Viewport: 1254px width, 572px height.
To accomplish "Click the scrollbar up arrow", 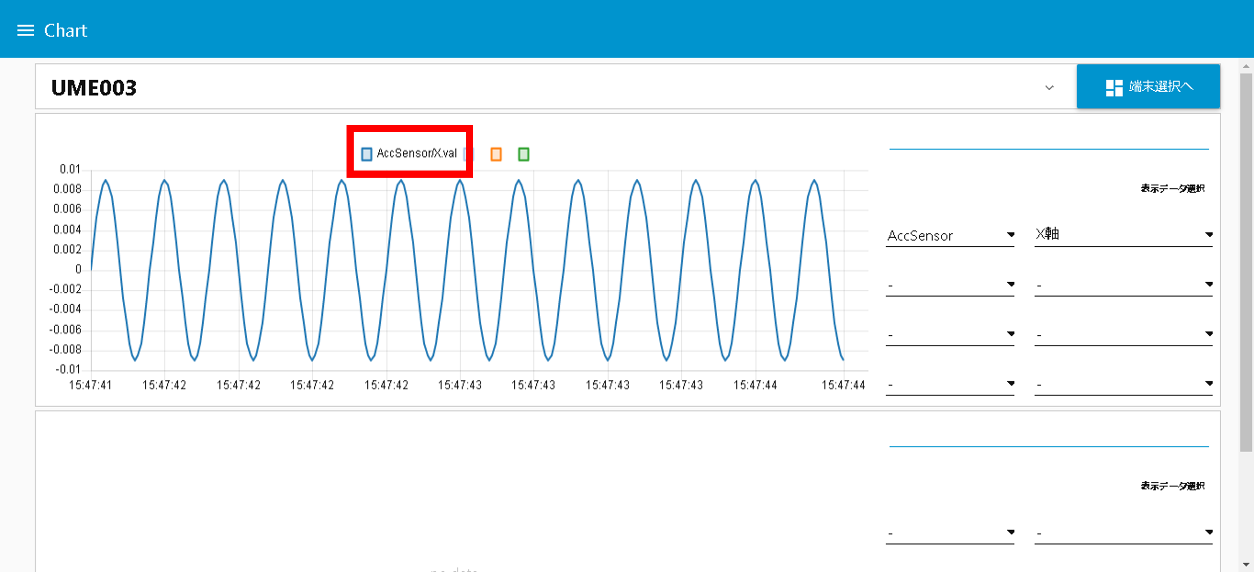I will (1246, 67).
